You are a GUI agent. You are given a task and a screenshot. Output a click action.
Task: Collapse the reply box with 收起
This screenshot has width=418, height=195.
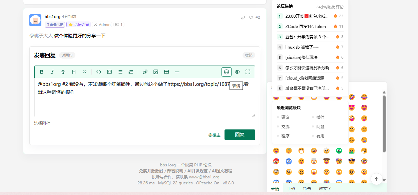pyautogui.click(x=249, y=55)
